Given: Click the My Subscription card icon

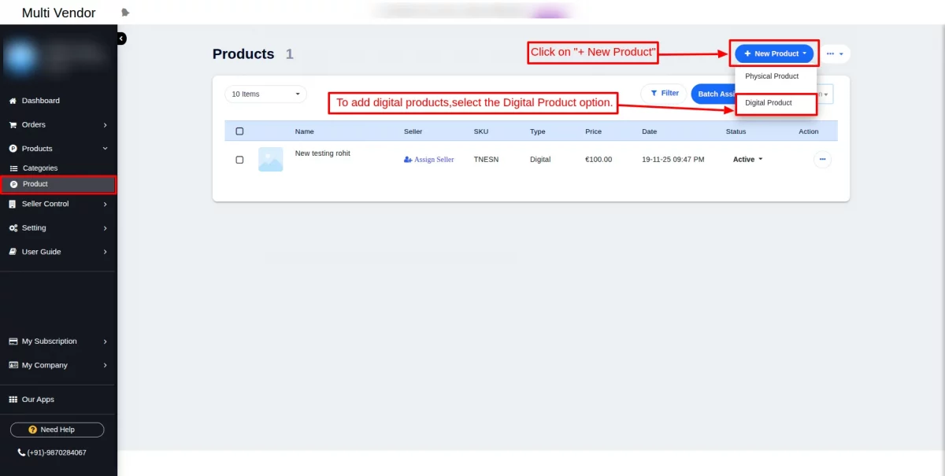Looking at the screenshot, I should pos(13,341).
